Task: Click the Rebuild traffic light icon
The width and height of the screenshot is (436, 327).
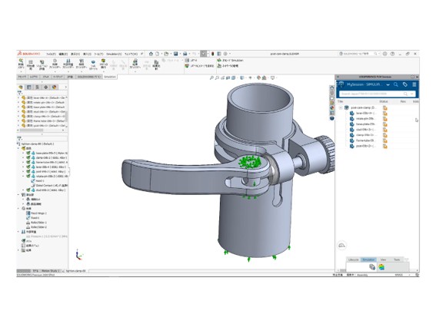Action: pyautogui.click(x=213, y=54)
